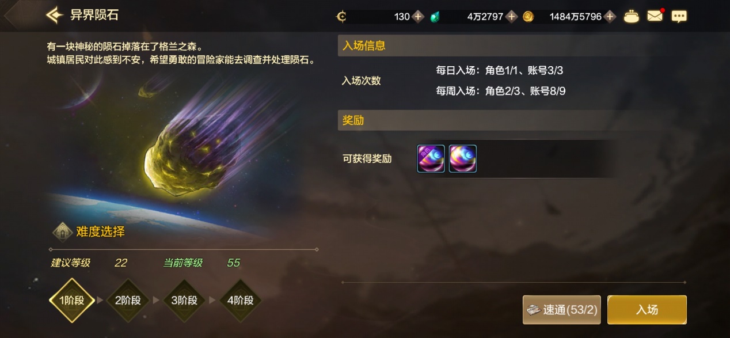730x338 pixels.
Task: Tap the plus next to 4万2797
Action: pos(511,17)
